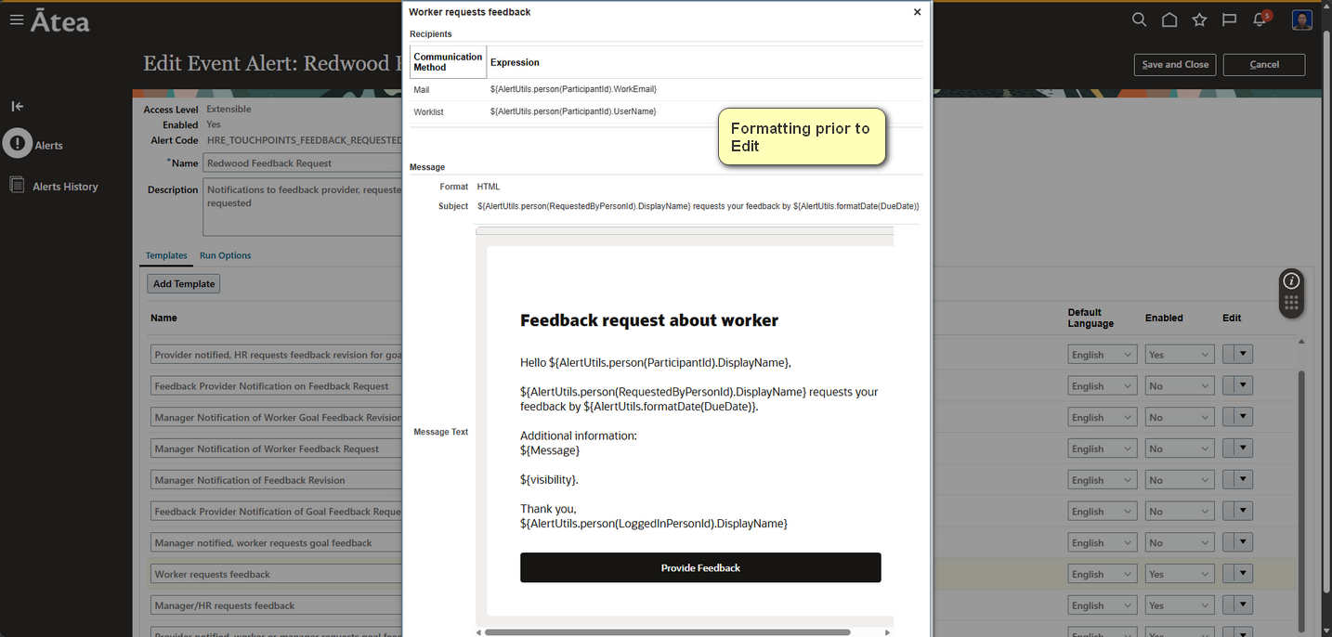The image size is (1332, 637).
Task: Open Favorites star icon
Action: pos(1199,19)
